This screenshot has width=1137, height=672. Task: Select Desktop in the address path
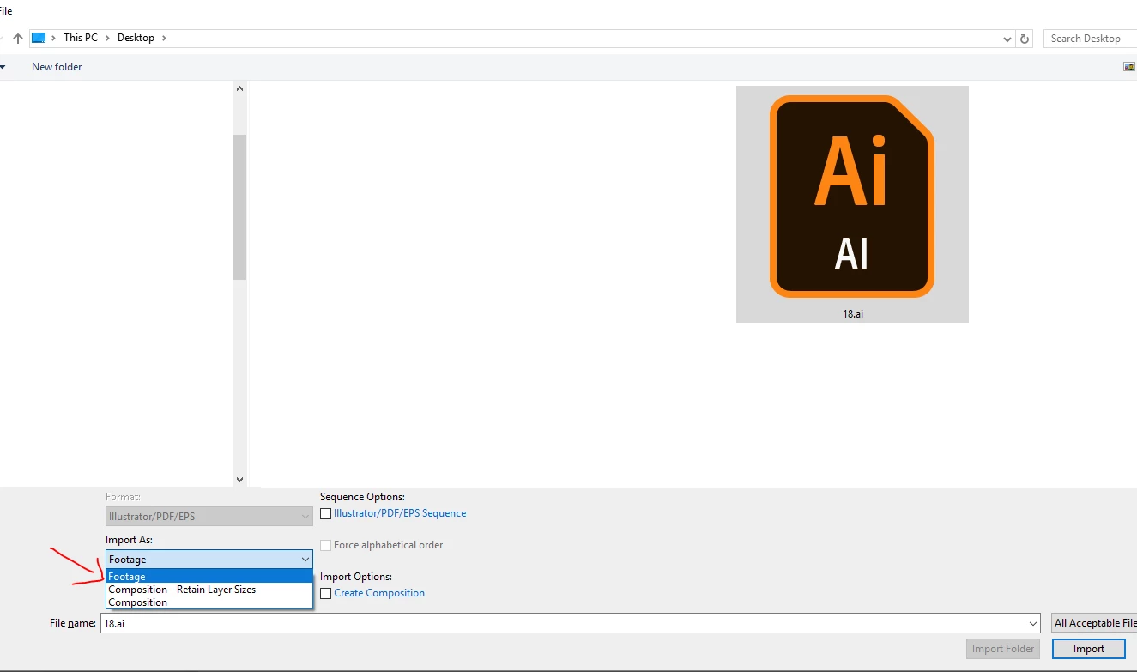[x=136, y=38]
